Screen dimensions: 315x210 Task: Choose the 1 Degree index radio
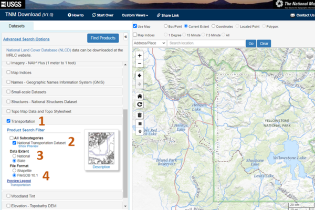point(165,35)
